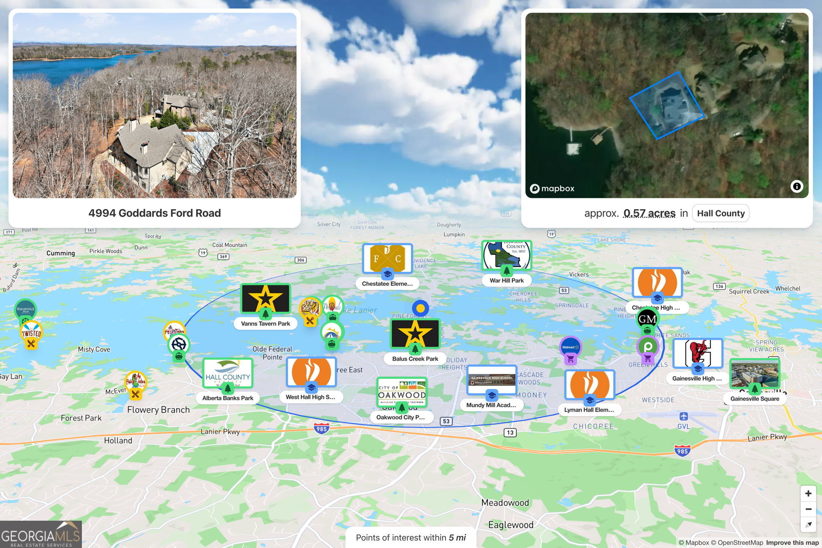Click the map zoom out minus button
This screenshot has height=548, width=822.
(808, 509)
